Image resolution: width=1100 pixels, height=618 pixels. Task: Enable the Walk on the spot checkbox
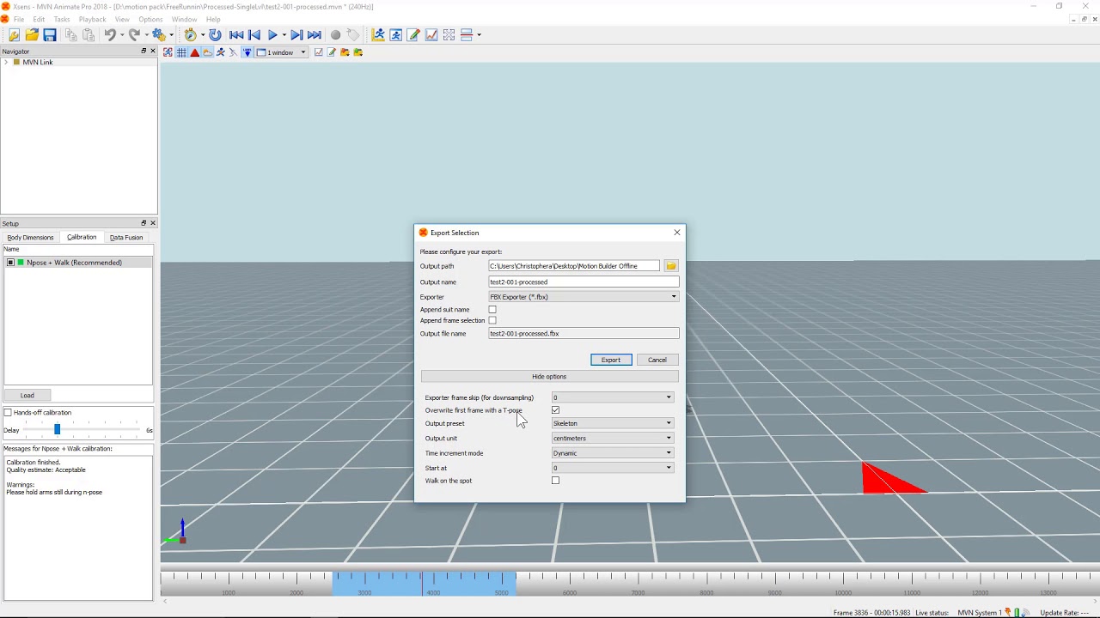(x=556, y=481)
